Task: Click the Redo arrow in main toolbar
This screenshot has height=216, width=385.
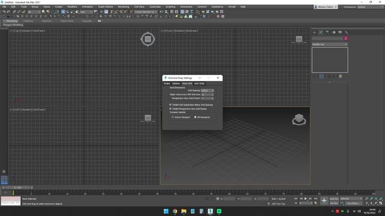Action: click(x=8, y=12)
